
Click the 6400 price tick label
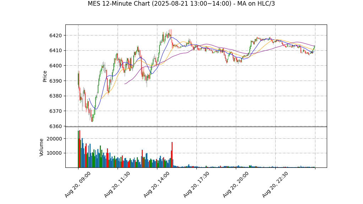[55, 66]
